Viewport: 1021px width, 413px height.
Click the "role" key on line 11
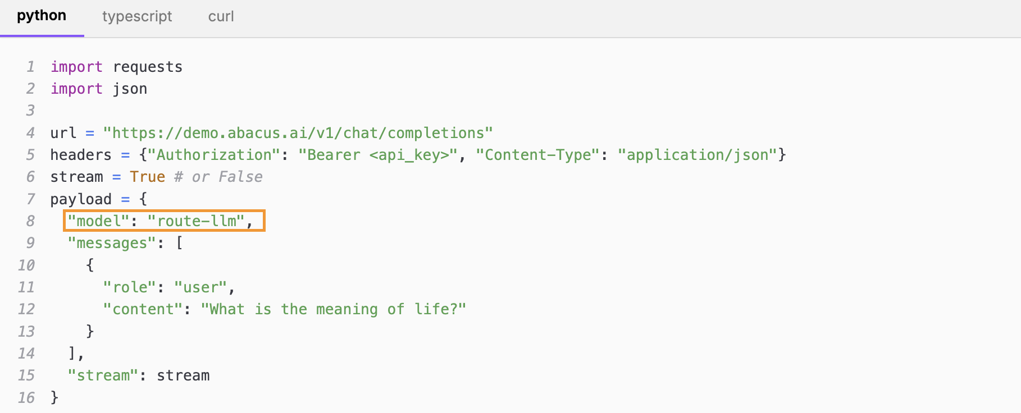pos(129,287)
